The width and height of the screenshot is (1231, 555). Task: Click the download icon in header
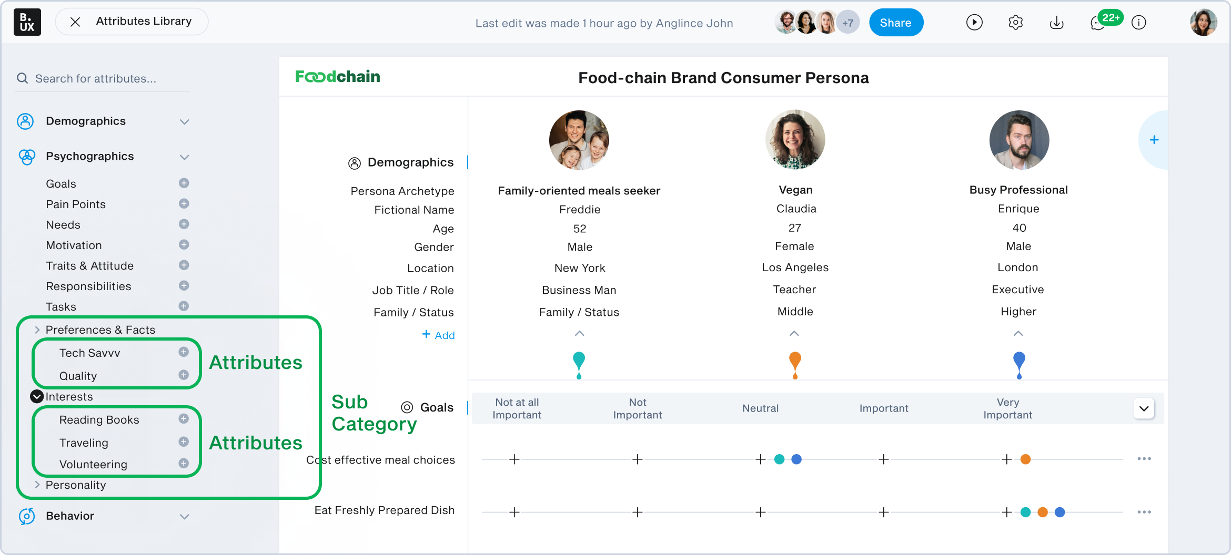point(1056,23)
